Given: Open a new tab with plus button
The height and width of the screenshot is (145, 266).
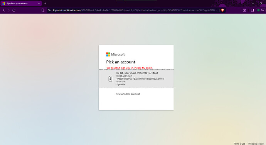Looking at the screenshot, I should (45, 3).
